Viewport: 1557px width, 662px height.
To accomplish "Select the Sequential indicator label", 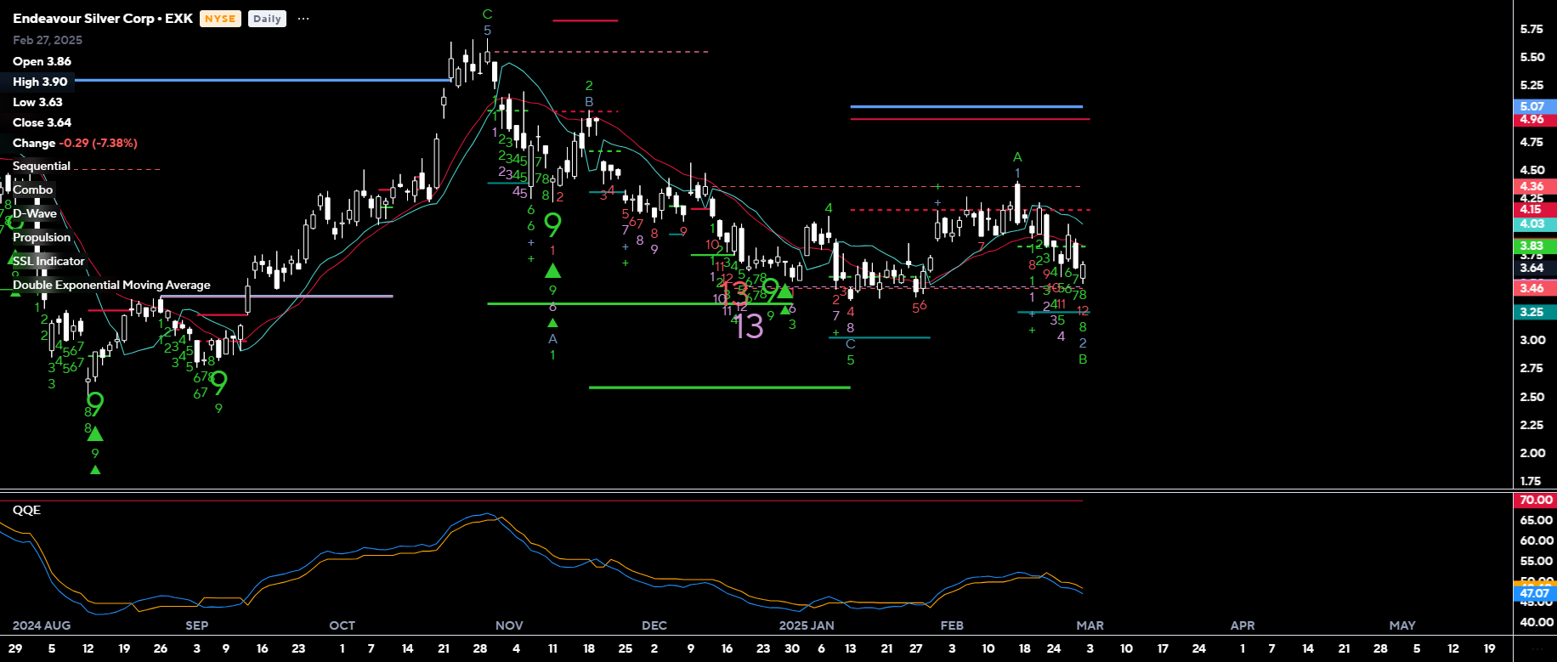I will tap(42, 166).
